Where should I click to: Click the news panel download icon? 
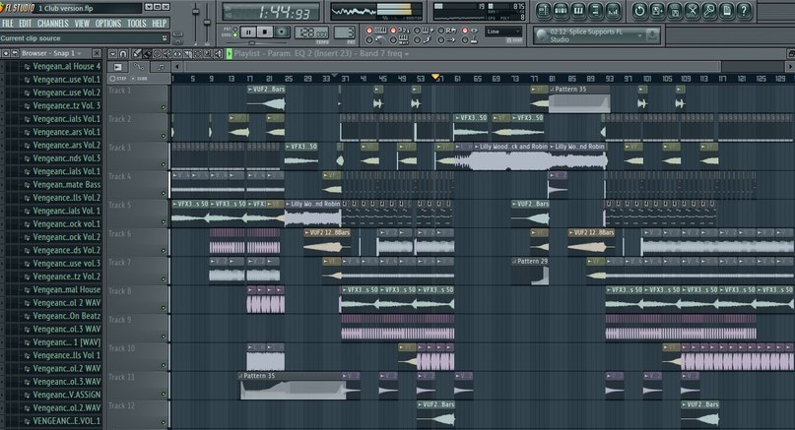point(652,35)
